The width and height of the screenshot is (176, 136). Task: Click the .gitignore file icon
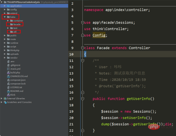(8, 65)
